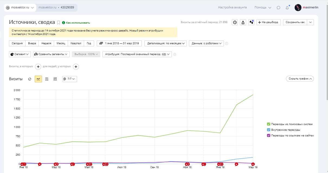Select the line chart view
This screenshot has width=328, height=173.
point(38,79)
